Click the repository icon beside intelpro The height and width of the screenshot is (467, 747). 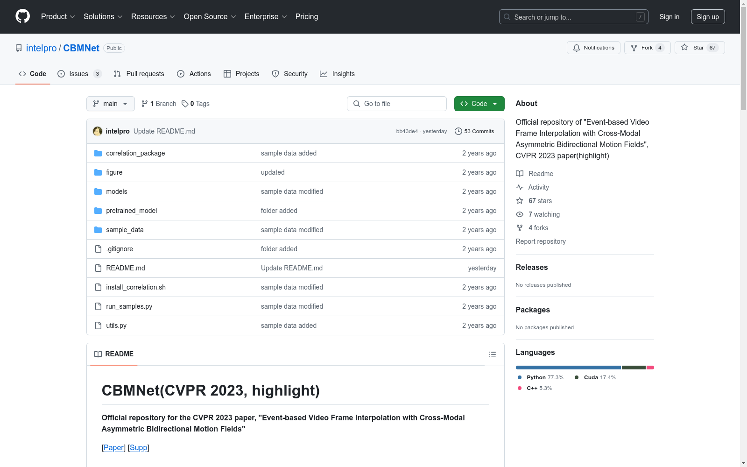pyautogui.click(x=19, y=48)
